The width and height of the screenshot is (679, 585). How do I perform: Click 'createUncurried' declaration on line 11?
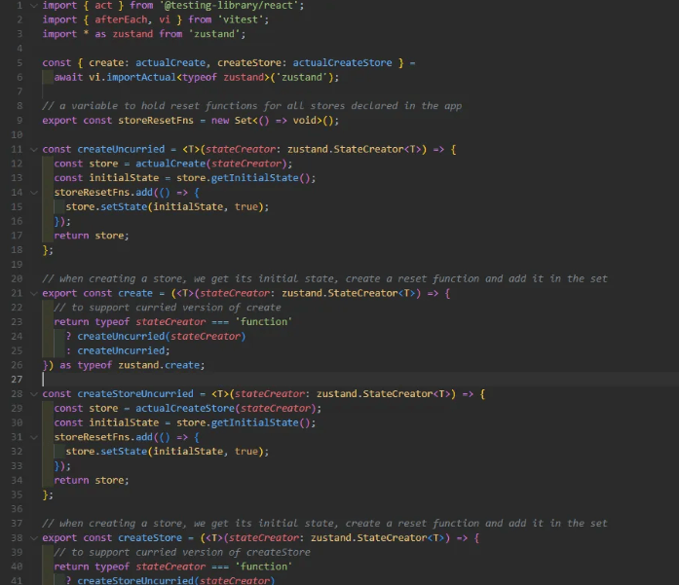coord(121,149)
